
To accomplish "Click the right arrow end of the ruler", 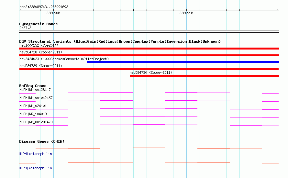I will (278, 10).
